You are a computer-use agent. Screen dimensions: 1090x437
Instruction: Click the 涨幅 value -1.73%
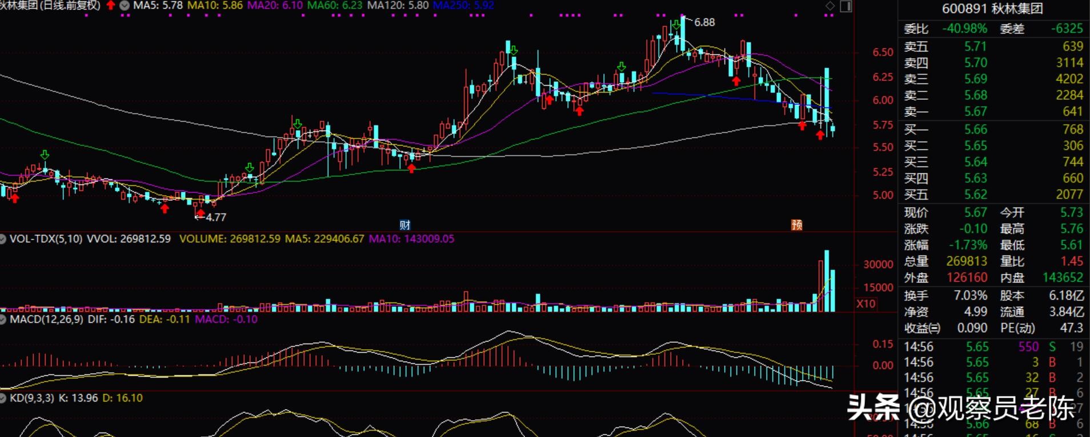point(968,245)
